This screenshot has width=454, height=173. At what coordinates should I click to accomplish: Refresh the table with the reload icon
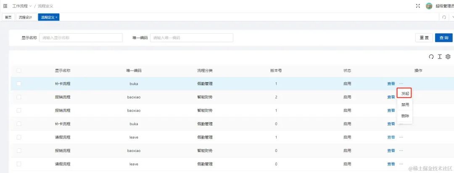431,57
